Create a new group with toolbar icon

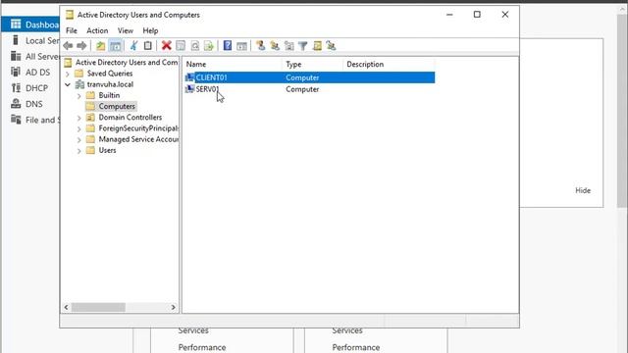click(275, 46)
